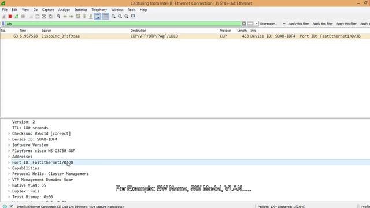Screen dimensions: 370x208
Task: Expand the Native VLAN: 35 field
Action: pyautogui.click(x=9, y=185)
